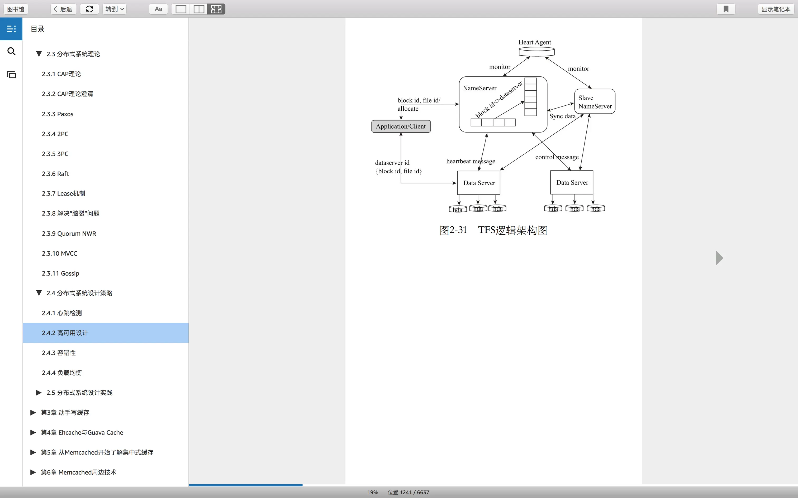
Task: Expand the 2.5 分布式系统设计实践 section
Action: pos(39,393)
